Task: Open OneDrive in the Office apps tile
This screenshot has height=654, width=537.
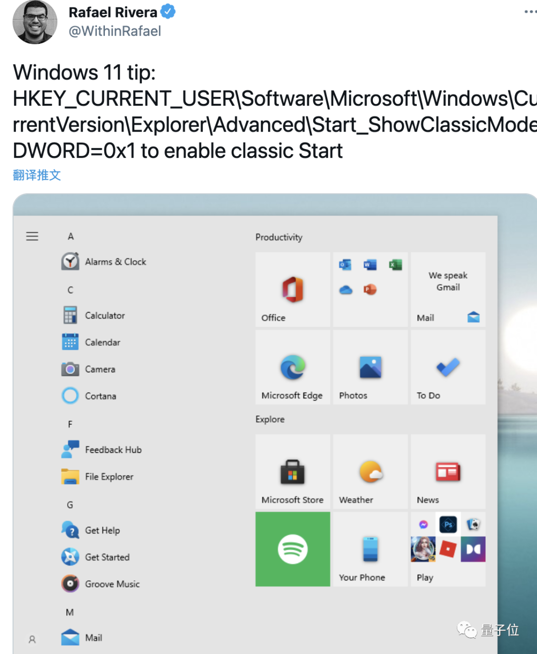Action: click(x=346, y=290)
